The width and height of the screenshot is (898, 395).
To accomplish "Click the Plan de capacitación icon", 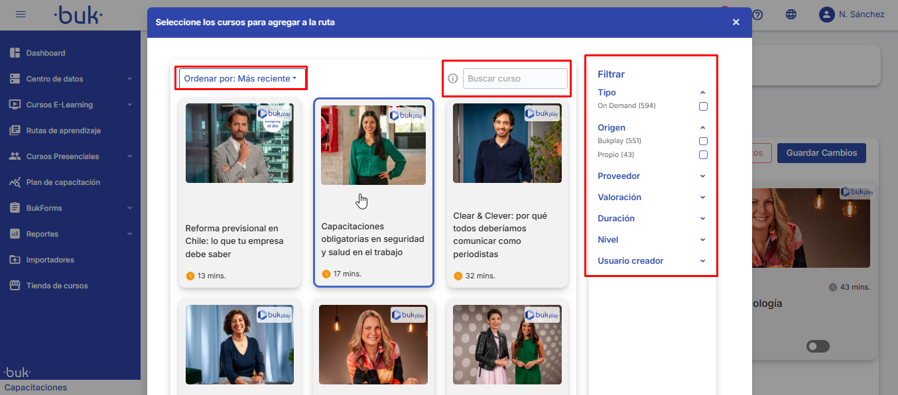I will pos(15,182).
